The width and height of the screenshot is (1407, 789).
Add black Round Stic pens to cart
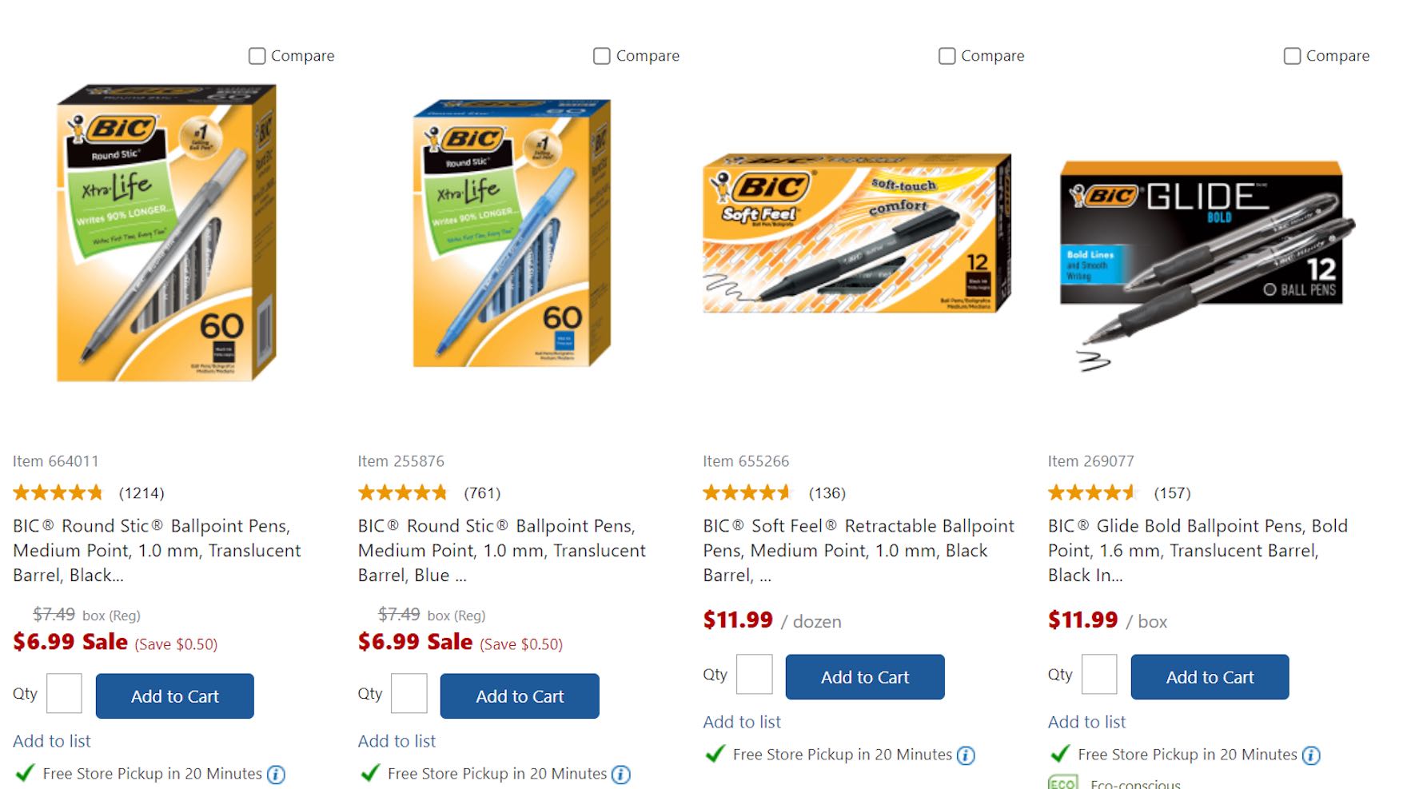click(x=174, y=696)
